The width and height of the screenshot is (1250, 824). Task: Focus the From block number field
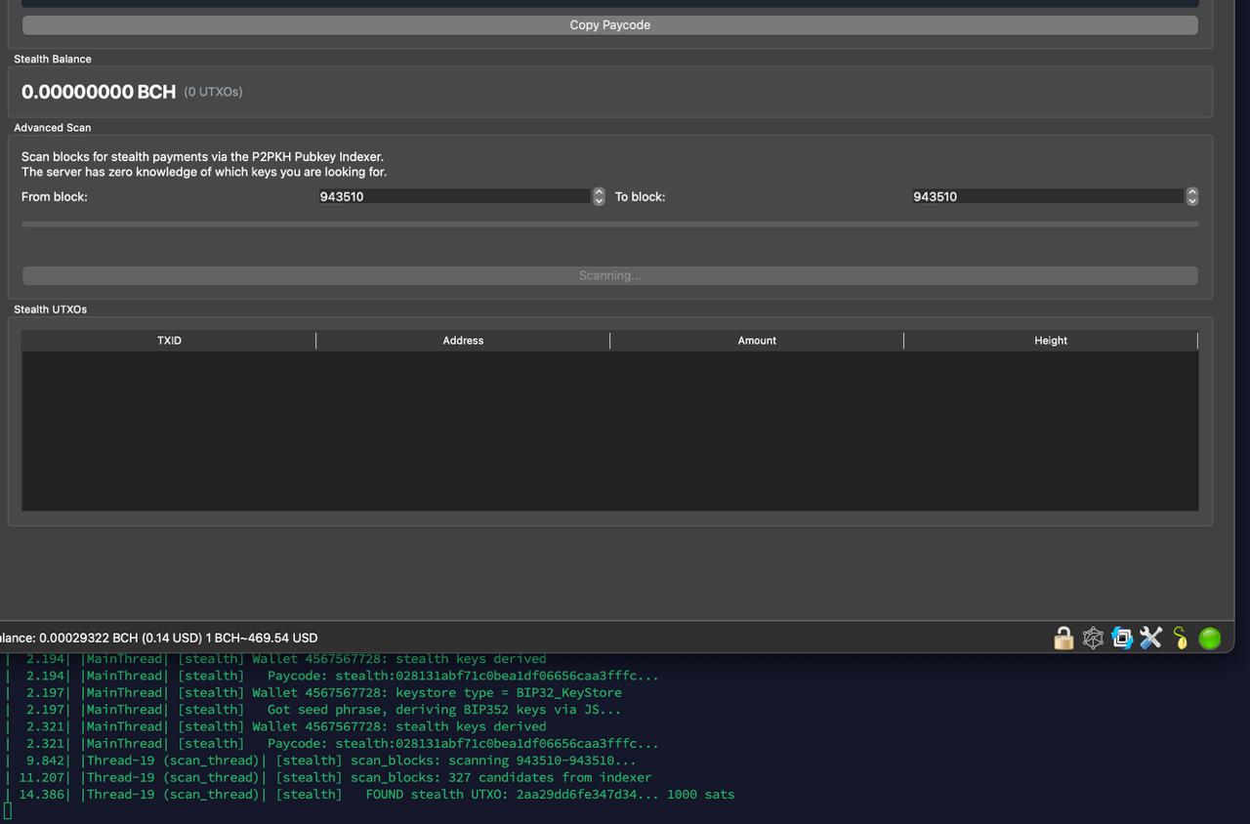[x=453, y=196]
